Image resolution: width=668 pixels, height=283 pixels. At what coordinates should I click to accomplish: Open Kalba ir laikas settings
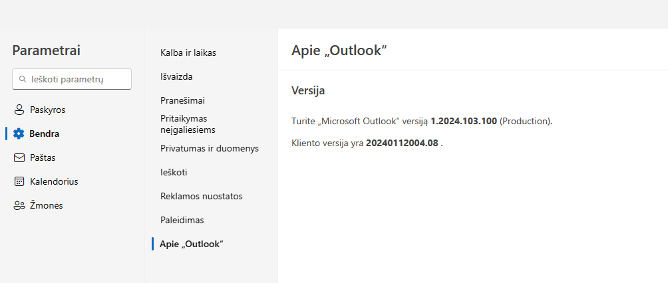[188, 52]
